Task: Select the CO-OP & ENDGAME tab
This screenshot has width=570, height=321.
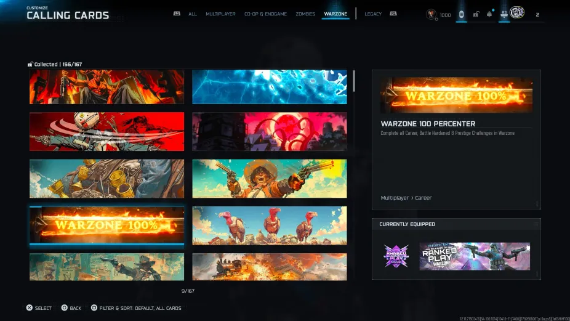Action: point(265,14)
